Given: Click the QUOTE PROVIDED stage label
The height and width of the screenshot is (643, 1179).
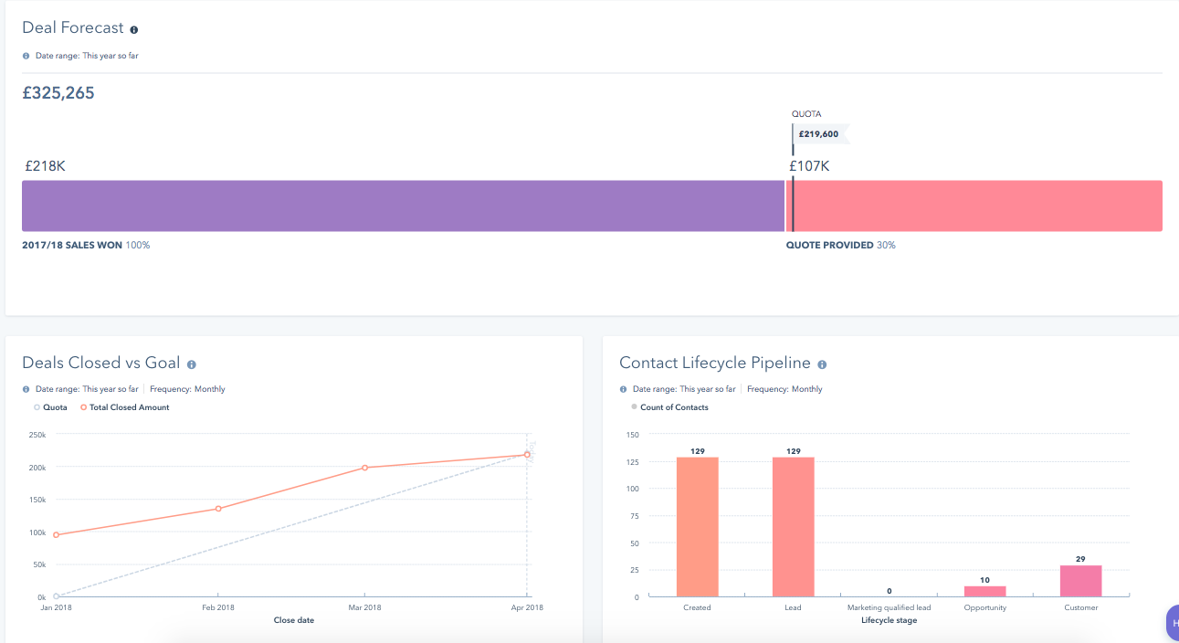Looking at the screenshot, I should (x=829, y=246).
